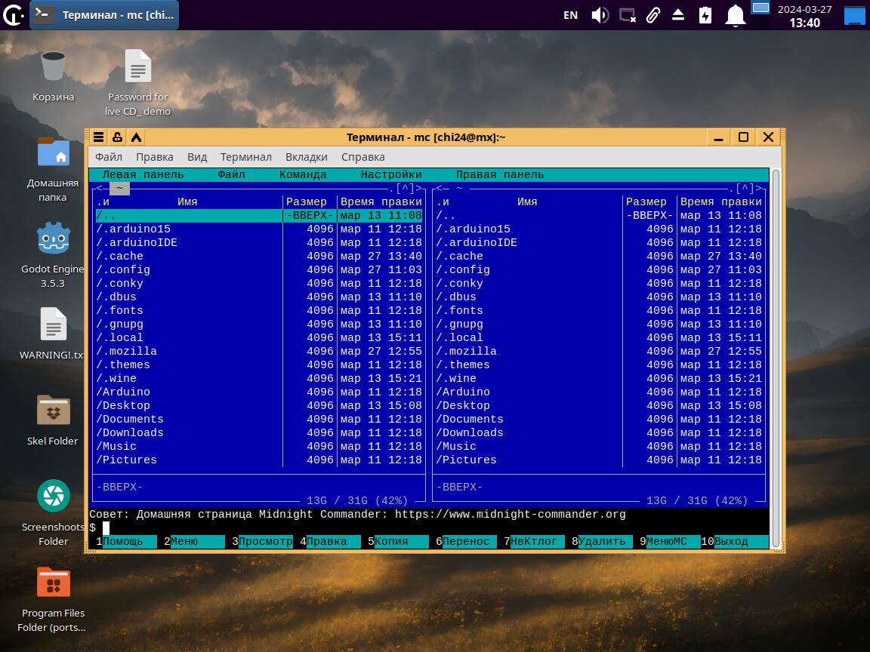Image resolution: width=870 pixels, height=652 pixels.
Task: Open the window menu button in titlebar
Action: pos(98,137)
